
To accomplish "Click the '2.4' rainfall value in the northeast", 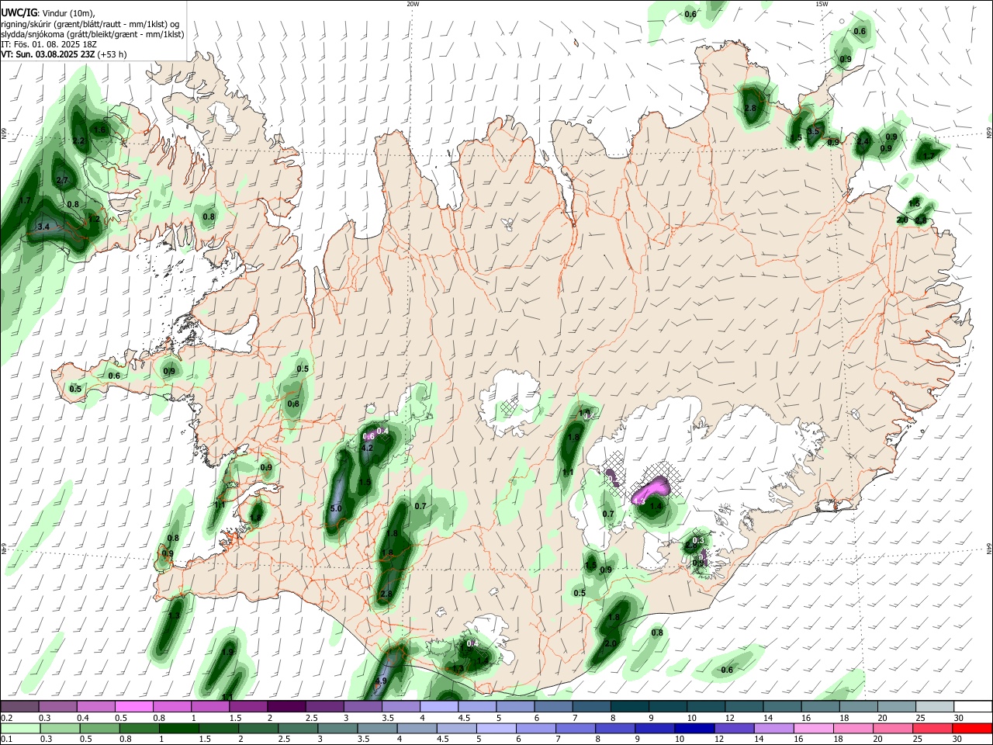I will tap(863, 141).
